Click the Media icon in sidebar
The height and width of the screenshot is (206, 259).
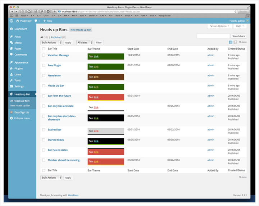[12, 42]
